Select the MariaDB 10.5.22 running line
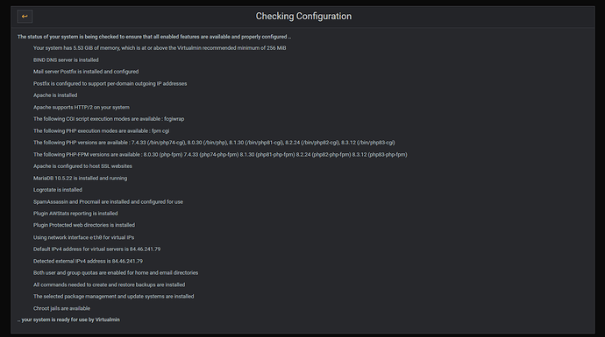Viewport: 605px width, 337px height. coord(80,179)
